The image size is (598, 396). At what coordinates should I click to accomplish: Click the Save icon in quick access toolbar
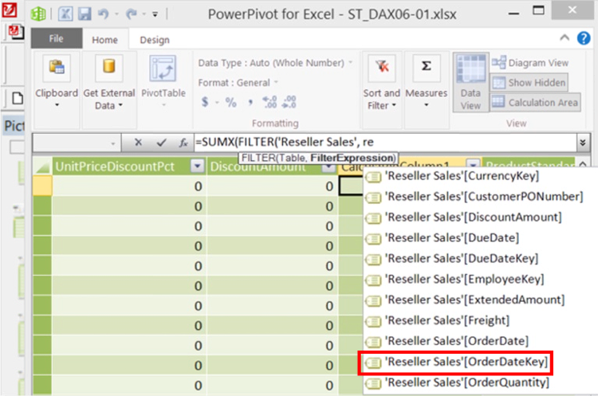[x=85, y=14]
